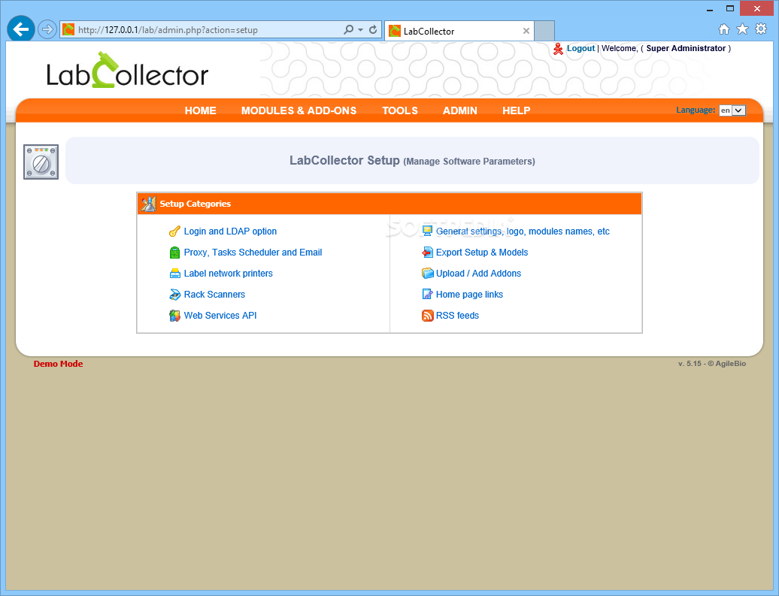Click the monitor icon beside General settings

pos(427,231)
